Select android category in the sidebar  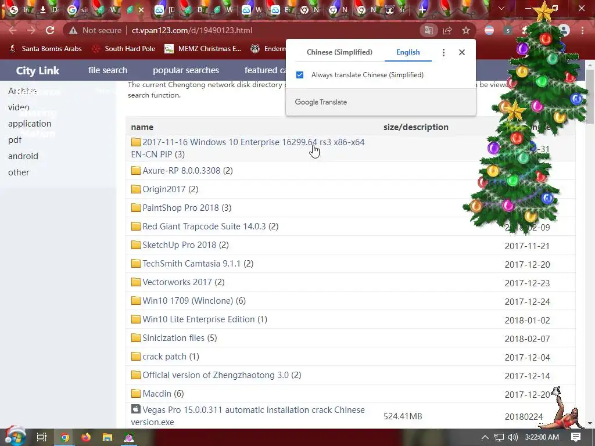pyautogui.click(x=23, y=156)
